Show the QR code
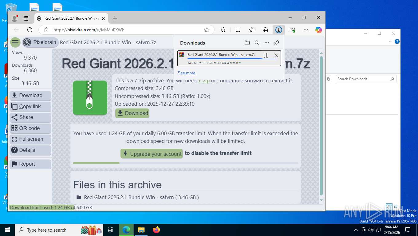 click(30, 128)
